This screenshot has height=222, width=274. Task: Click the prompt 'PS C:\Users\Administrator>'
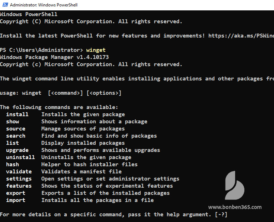pos(41,50)
